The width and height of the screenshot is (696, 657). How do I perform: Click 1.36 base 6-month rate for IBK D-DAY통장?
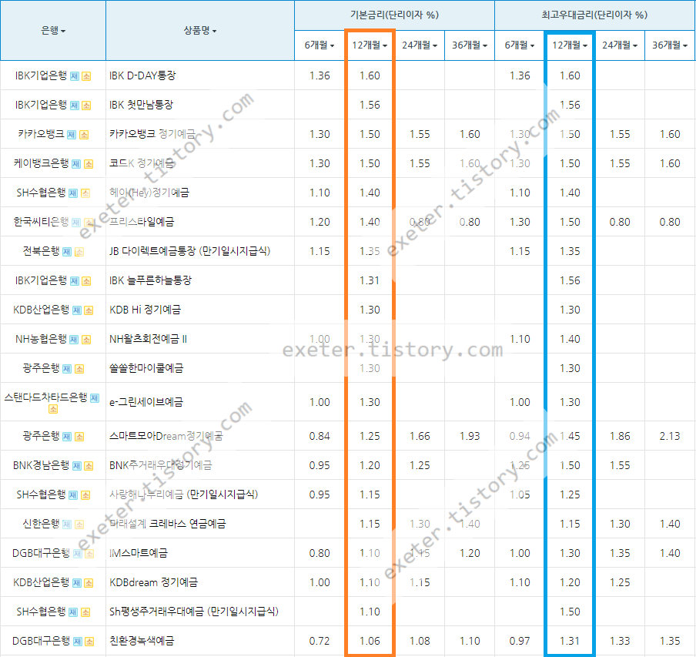(320, 76)
